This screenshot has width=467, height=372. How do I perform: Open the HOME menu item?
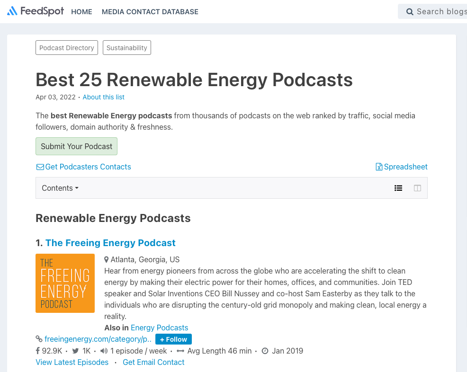81,12
